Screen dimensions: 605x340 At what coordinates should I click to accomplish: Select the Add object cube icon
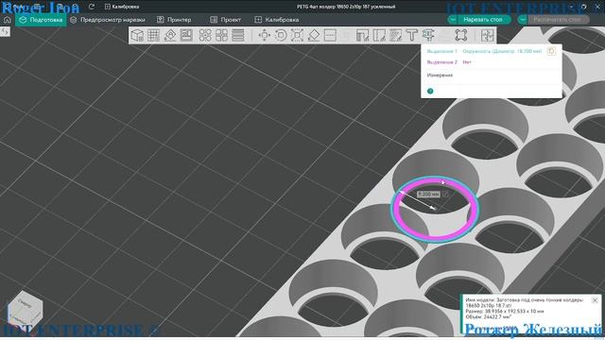click(x=137, y=35)
